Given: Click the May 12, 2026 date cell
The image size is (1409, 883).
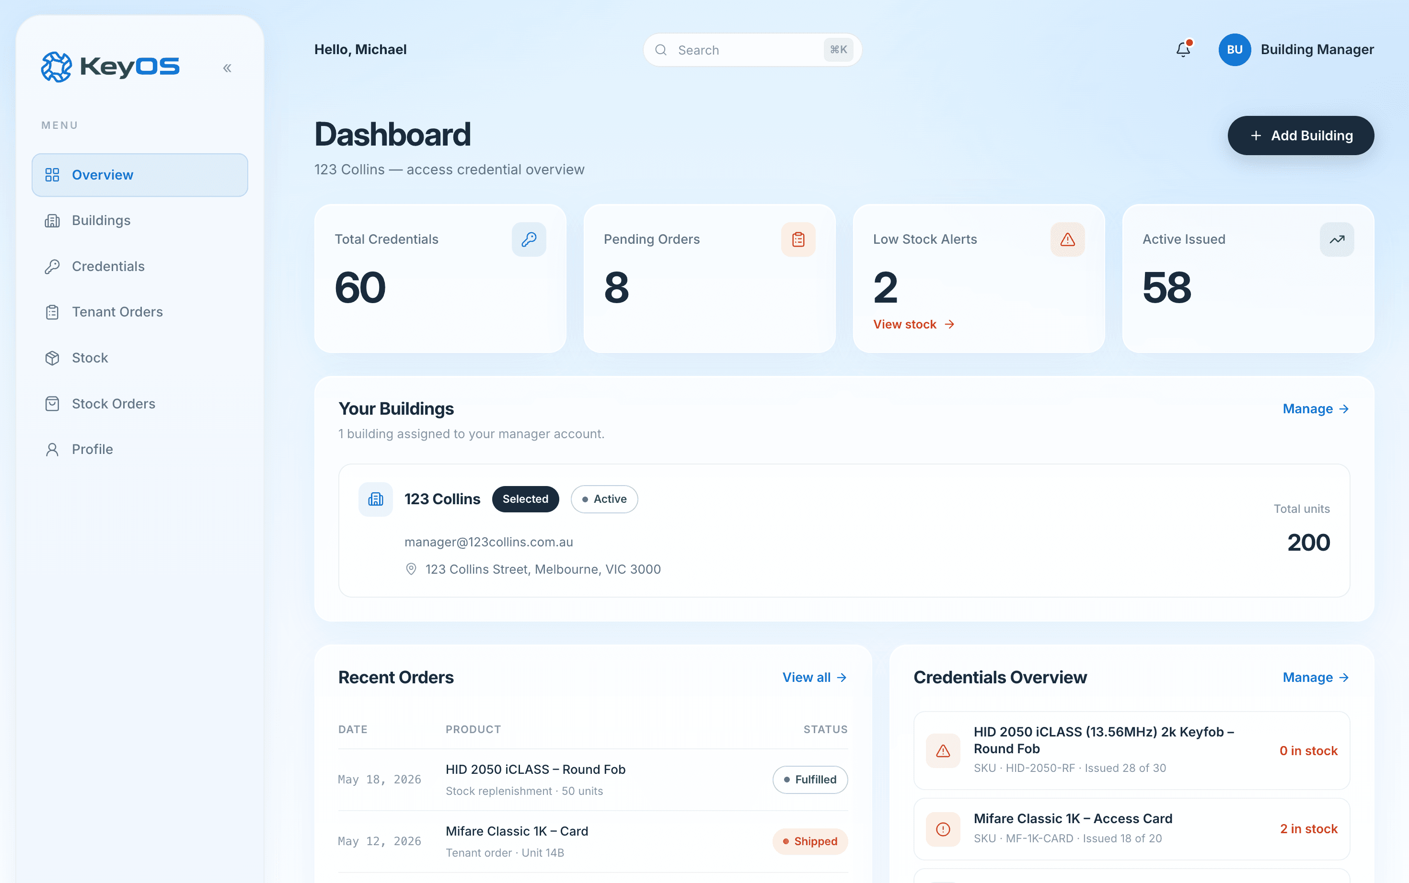Looking at the screenshot, I should pos(379,841).
